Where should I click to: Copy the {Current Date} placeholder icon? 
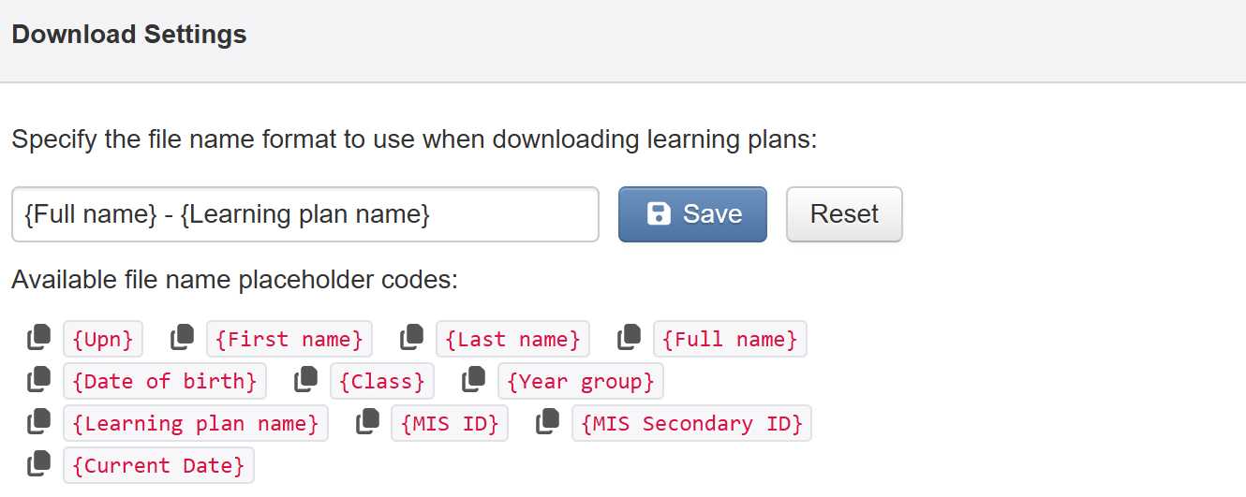[x=38, y=463]
